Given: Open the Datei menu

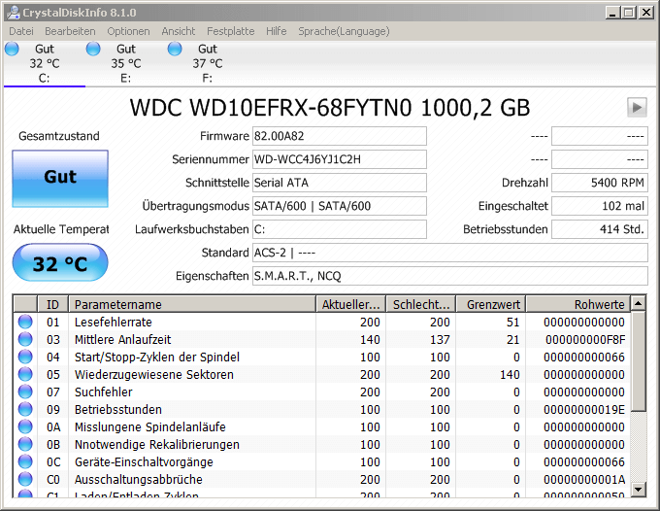Looking at the screenshot, I should click(x=21, y=31).
